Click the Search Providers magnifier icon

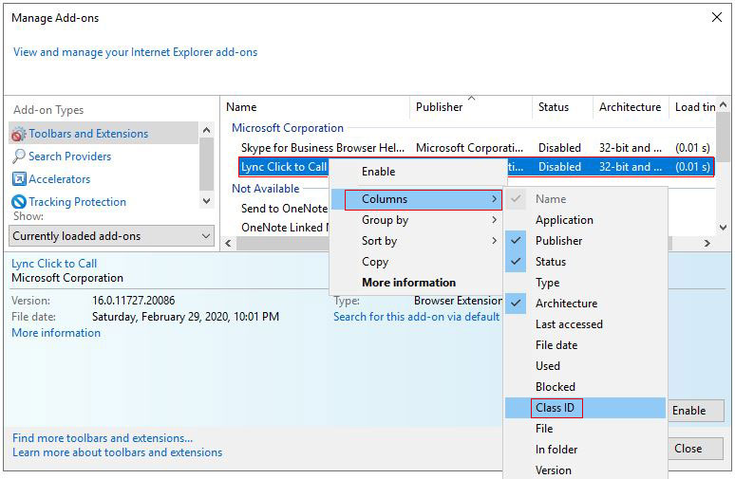[x=19, y=157]
